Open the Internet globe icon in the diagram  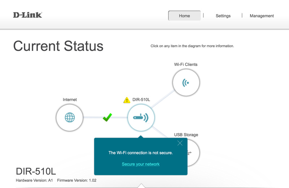(x=70, y=117)
